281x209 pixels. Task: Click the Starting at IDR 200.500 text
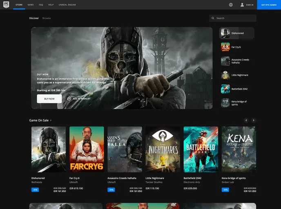pos(51,90)
